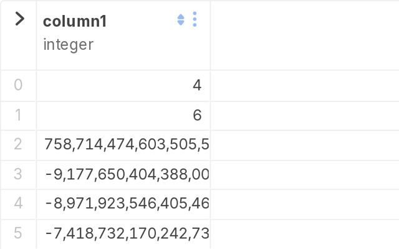Select row index 4
The width and height of the screenshot is (399, 249).
point(18,204)
